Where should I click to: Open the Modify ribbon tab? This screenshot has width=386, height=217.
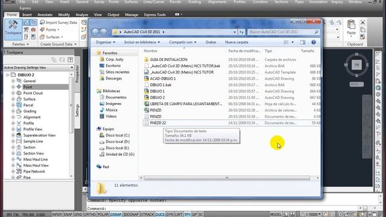[x=64, y=14]
